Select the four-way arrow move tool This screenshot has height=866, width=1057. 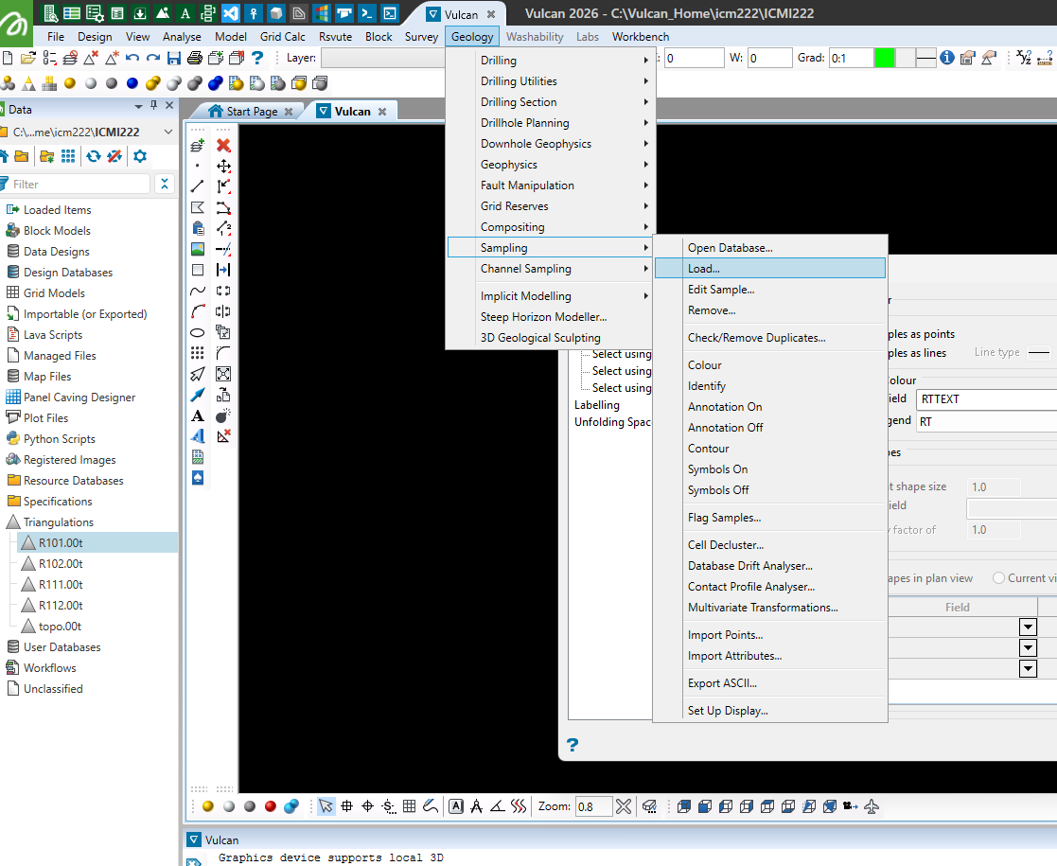pos(224,166)
